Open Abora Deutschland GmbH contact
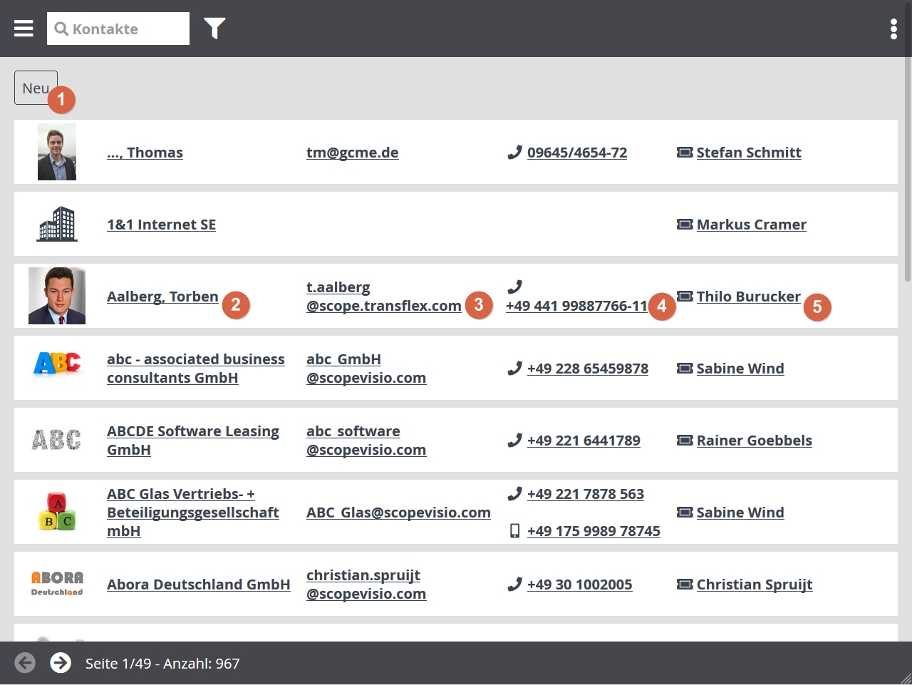 coord(199,584)
